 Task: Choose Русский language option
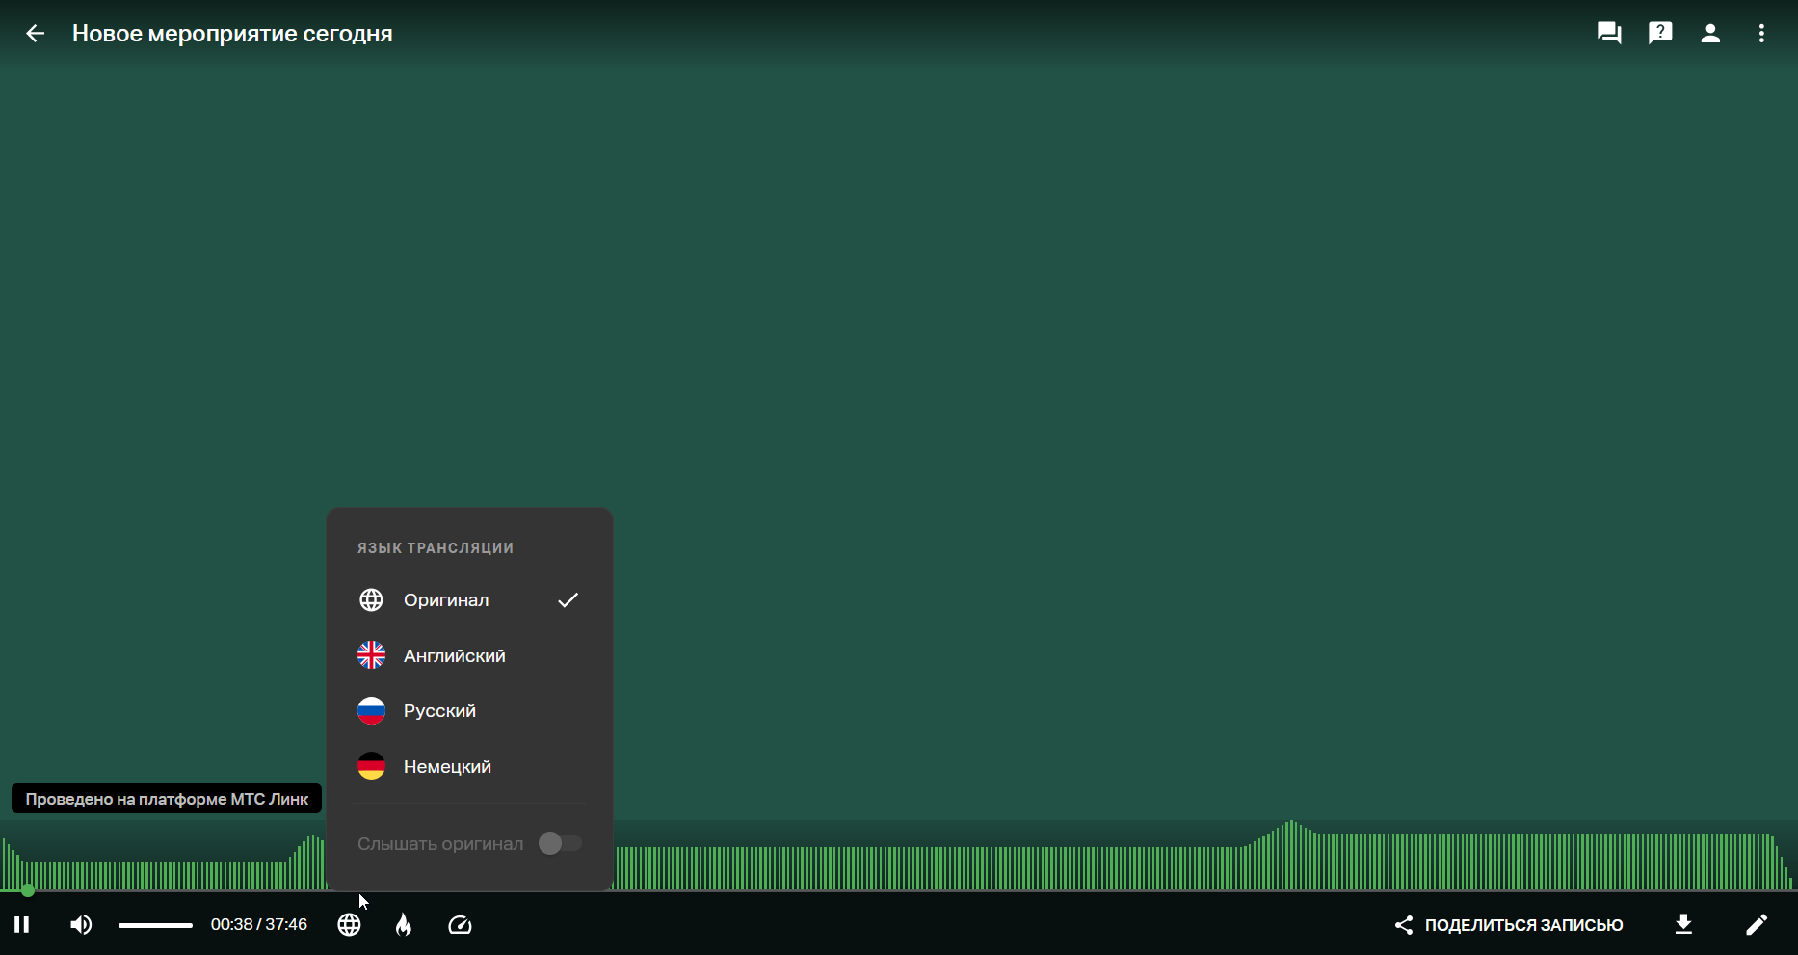tap(469, 711)
